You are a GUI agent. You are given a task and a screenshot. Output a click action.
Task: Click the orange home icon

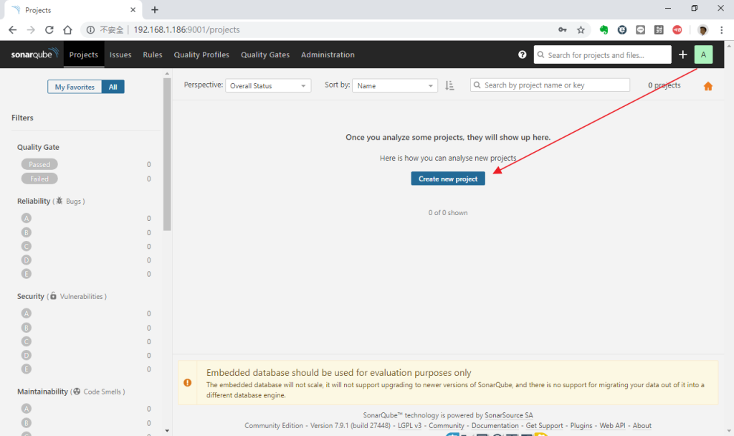click(707, 86)
